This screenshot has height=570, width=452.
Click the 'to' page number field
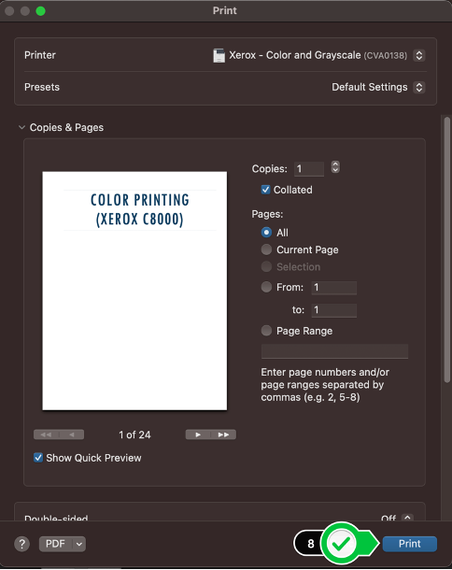tap(334, 310)
